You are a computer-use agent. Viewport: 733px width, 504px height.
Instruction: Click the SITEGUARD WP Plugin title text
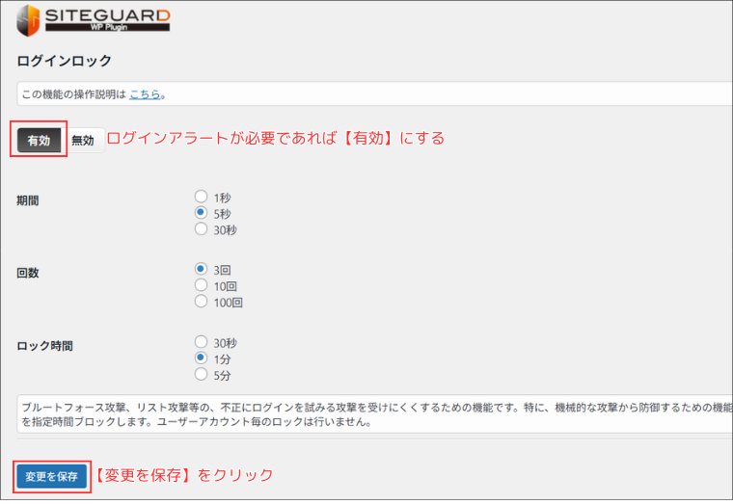[107, 20]
